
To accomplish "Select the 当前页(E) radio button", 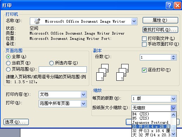I will tap(8, 63).
